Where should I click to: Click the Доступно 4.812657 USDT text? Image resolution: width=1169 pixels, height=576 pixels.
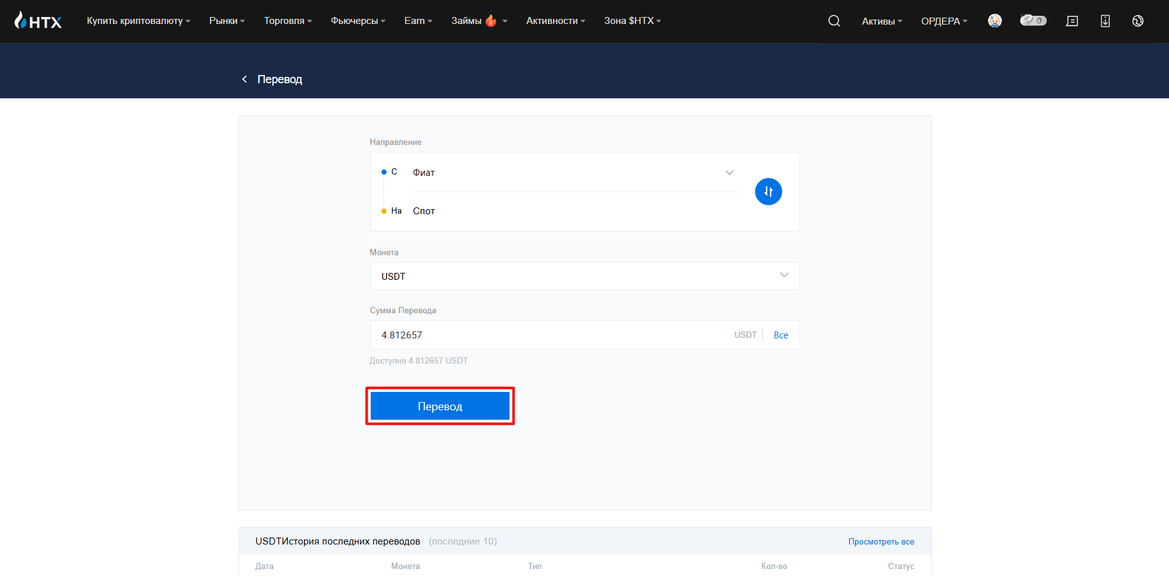click(419, 361)
